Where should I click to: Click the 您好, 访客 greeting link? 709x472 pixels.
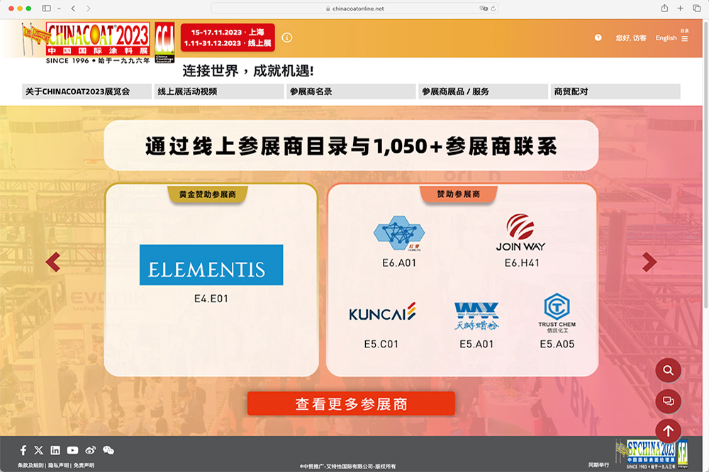pyautogui.click(x=631, y=38)
